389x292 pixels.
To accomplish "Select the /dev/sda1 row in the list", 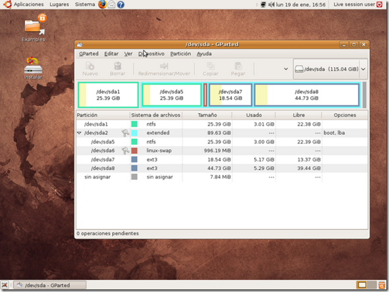I will (222, 124).
